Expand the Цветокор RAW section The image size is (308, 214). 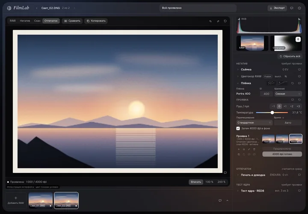(x=238, y=76)
